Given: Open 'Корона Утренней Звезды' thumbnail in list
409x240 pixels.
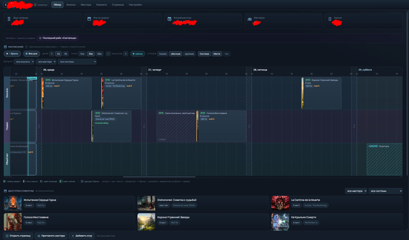Looking at the screenshot, I should tap(146, 221).
